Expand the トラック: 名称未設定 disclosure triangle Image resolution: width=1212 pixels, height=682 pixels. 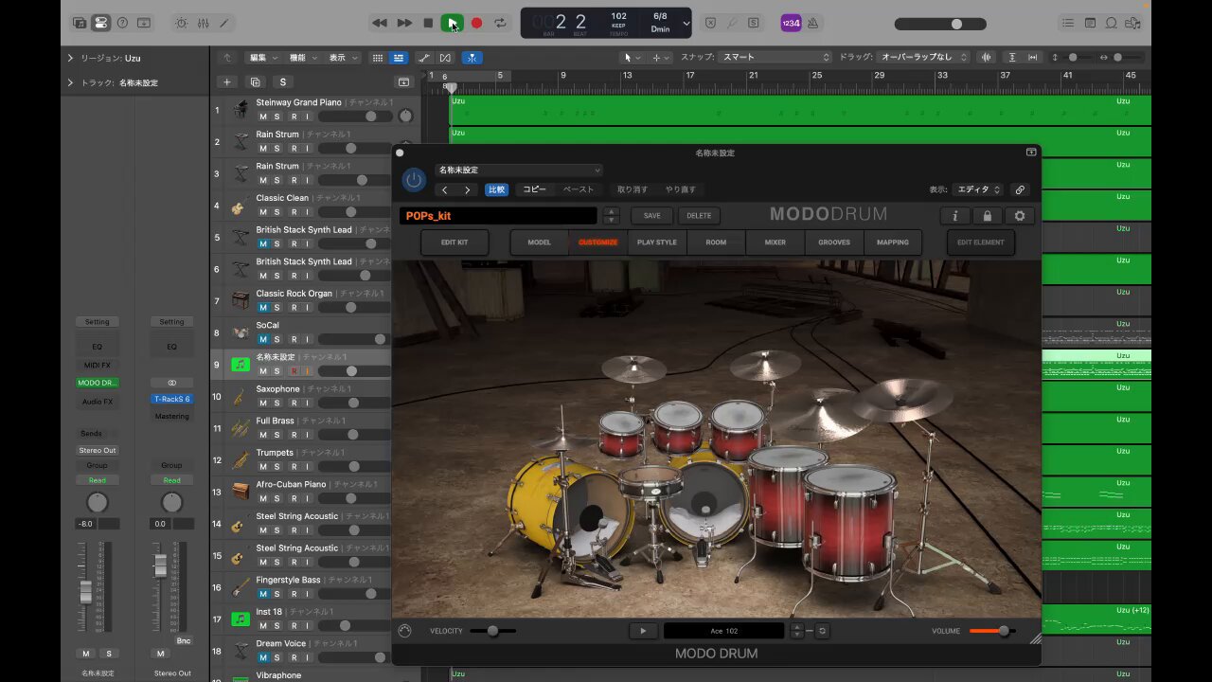(x=70, y=82)
